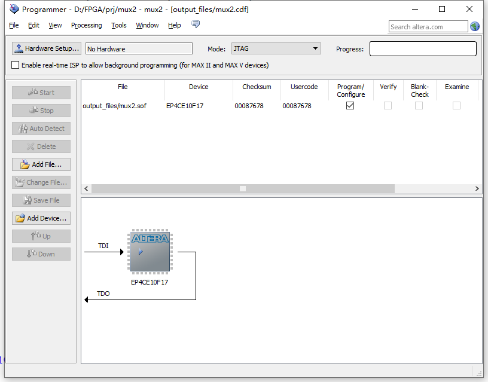Click the Program/Configure column header
The image size is (488, 382).
(x=350, y=90)
